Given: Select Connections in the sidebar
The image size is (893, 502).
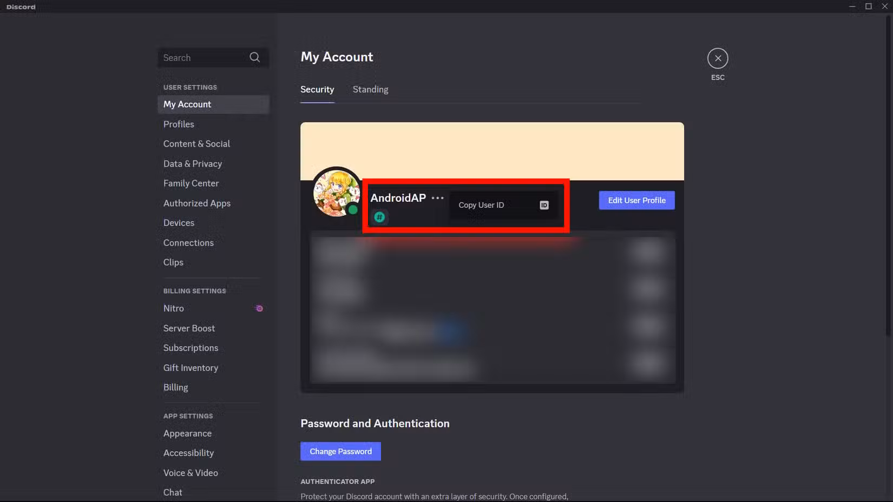Looking at the screenshot, I should (188, 242).
